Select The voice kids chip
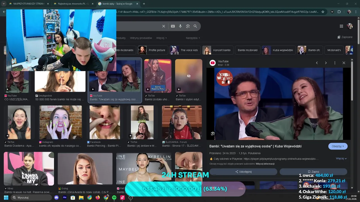Image resolution: width=360 pixels, height=202 pixels. pos(185,50)
